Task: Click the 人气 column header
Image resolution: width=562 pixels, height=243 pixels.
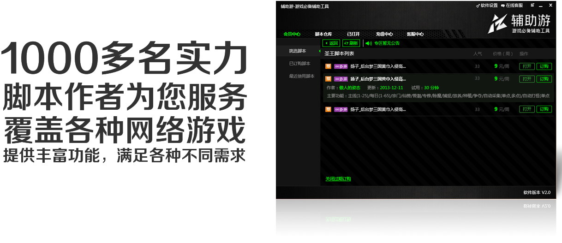Action: [x=478, y=54]
